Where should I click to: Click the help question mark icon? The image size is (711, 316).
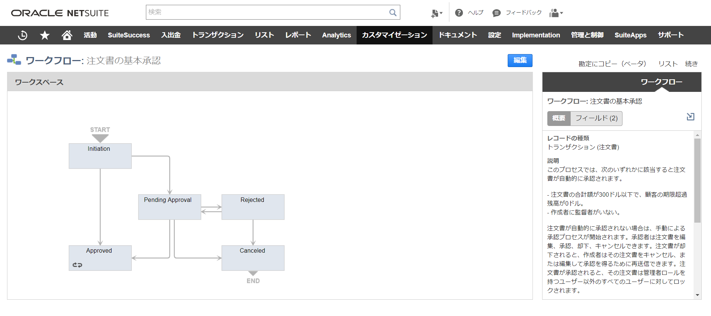(x=459, y=13)
